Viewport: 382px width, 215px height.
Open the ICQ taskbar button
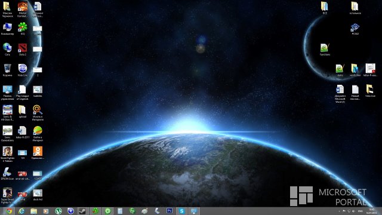[95, 211]
